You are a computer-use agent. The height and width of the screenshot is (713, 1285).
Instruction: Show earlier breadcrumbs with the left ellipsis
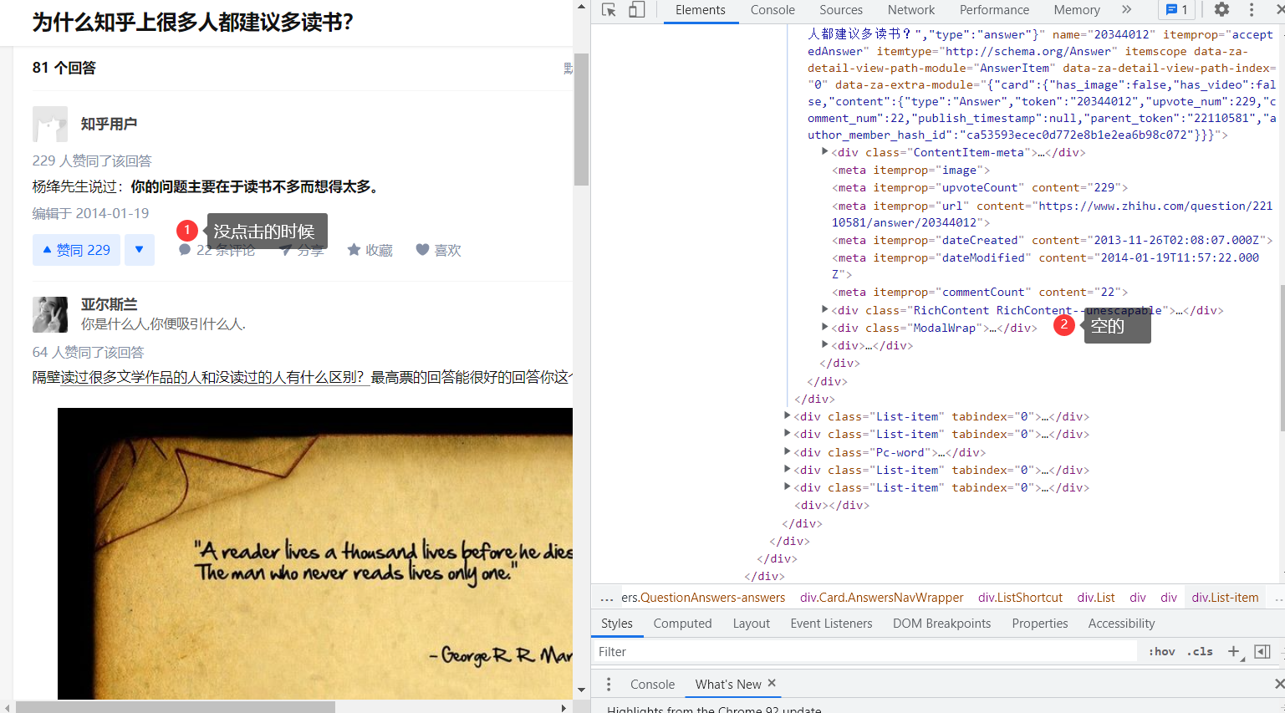pos(607,598)
